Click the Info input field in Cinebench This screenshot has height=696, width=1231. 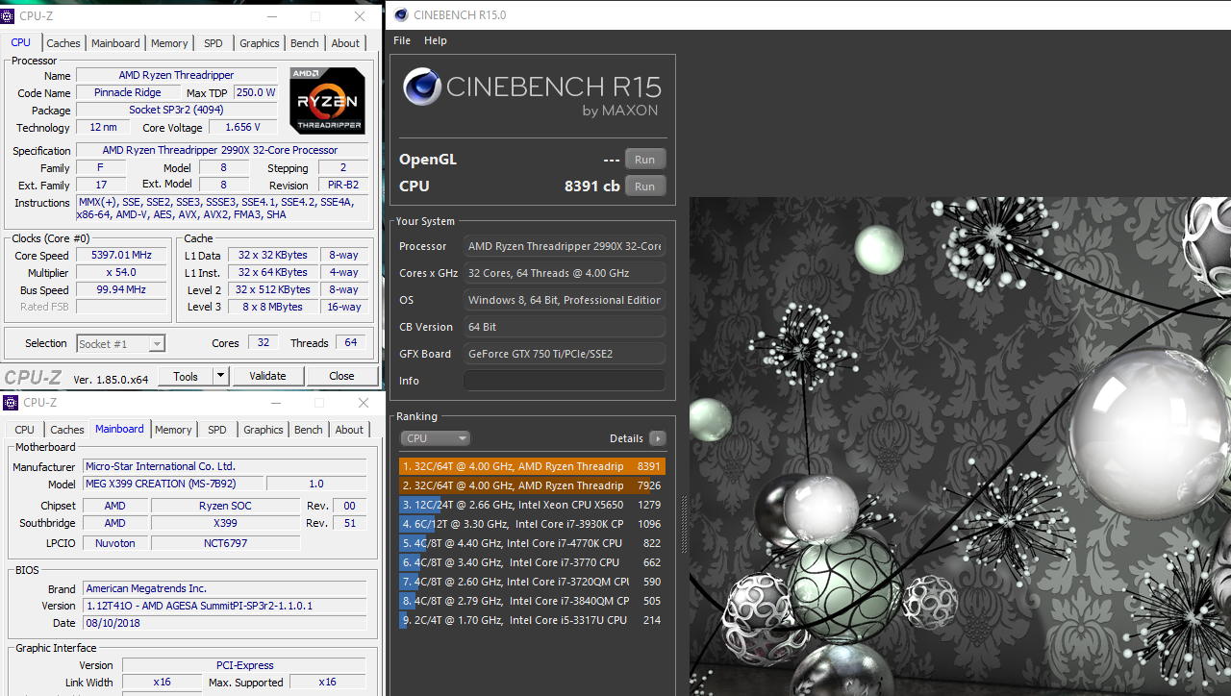click(x=565, y=381)
